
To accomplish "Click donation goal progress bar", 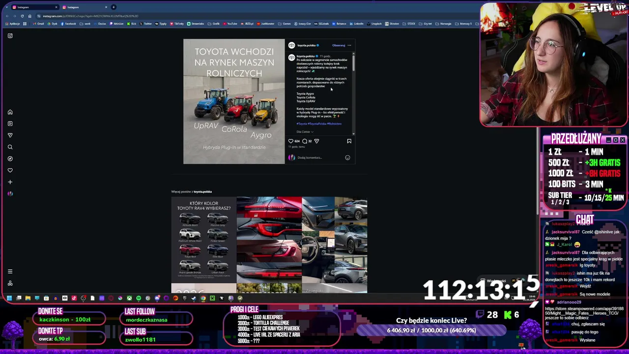I will (x=431, y=330).
